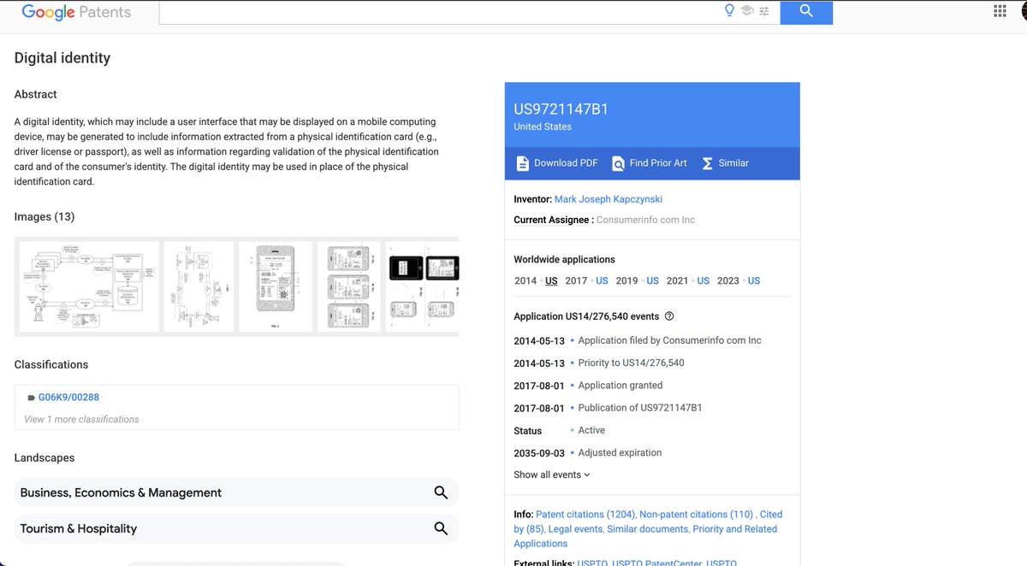Open the three-phones drawing thumbnail
The image size is (1027, 566).
point(348,286)
